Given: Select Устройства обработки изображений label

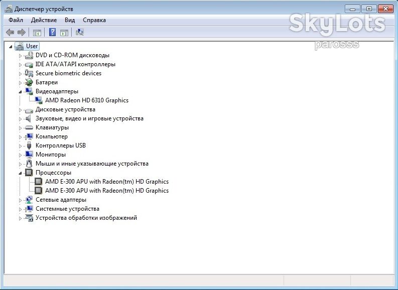Looking at the screenshot, I should click(x=86, y=218).
